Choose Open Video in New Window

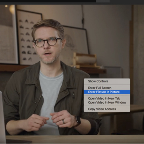(x=107, y=102)
